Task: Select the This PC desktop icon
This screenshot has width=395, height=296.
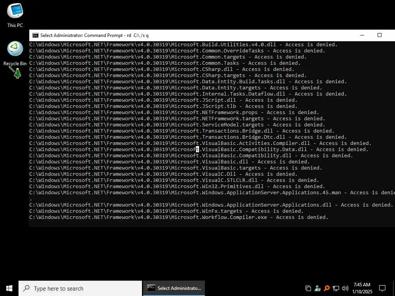Action: [15, 15]
